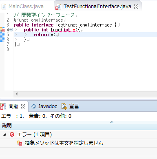Image resolution: width=157 pixels, height=159 pixels.
Task: Open the 問題 problems view tab
Action: 13,106
